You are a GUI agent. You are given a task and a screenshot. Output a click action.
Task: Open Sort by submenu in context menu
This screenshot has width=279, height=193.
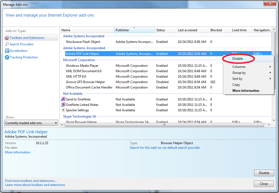(x=248, y=79)
